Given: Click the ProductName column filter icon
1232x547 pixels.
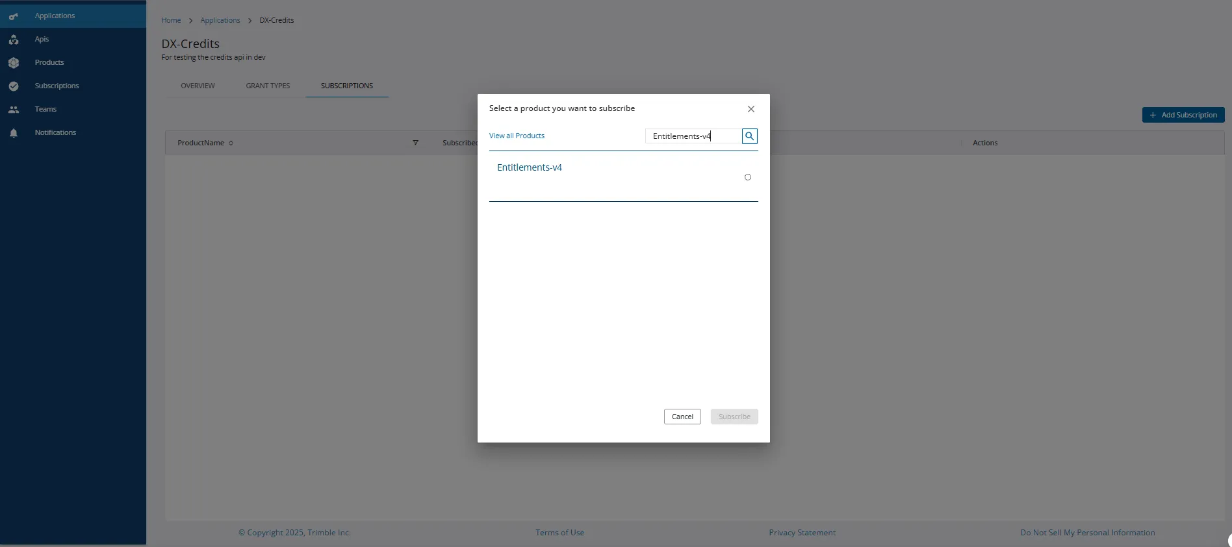Looking at the screenshot, I should point(415,143).
